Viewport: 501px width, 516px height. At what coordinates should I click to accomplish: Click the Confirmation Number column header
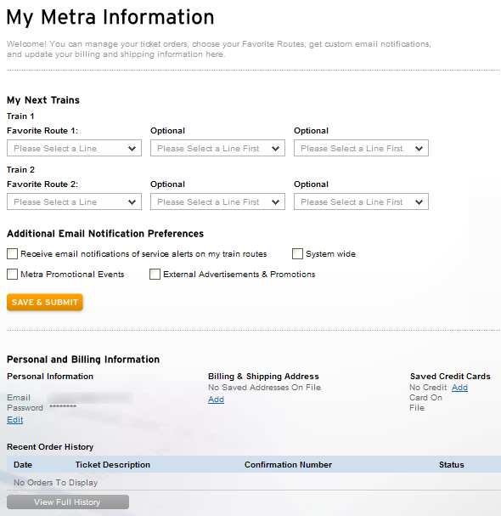[x=289, y=465]
